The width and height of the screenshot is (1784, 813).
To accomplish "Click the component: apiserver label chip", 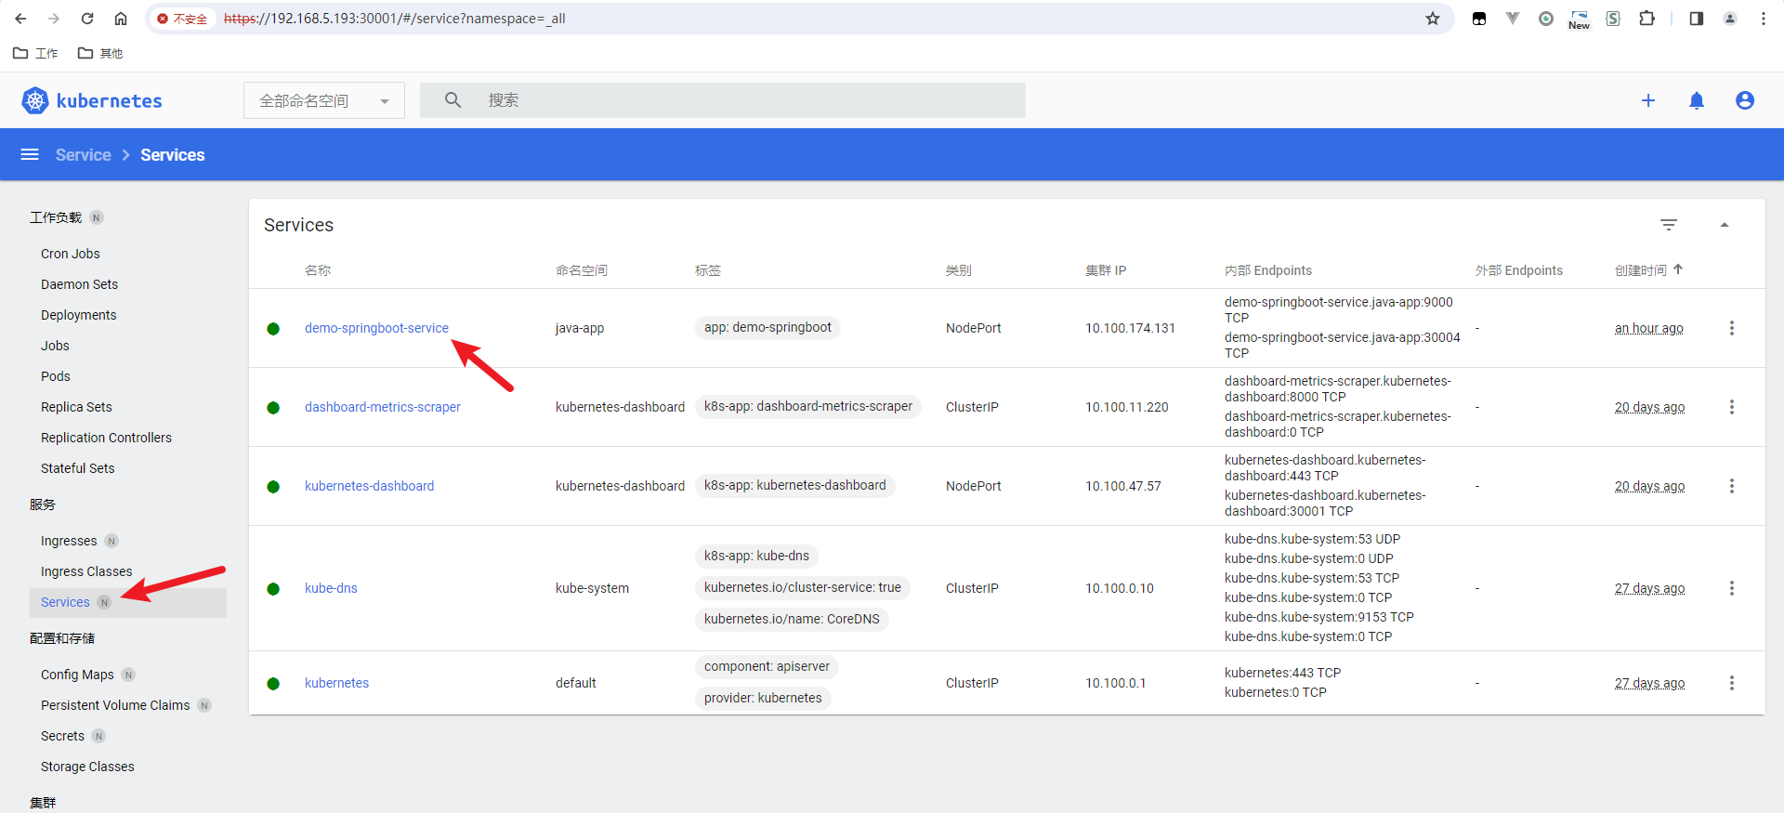I will [x=767, y=666].
